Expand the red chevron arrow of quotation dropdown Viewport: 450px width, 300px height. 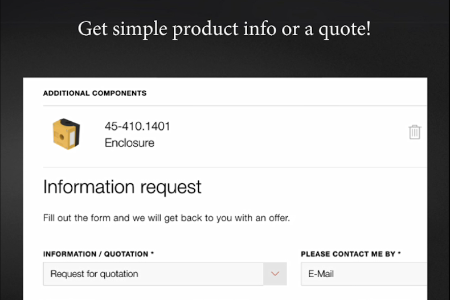point(275,274)
